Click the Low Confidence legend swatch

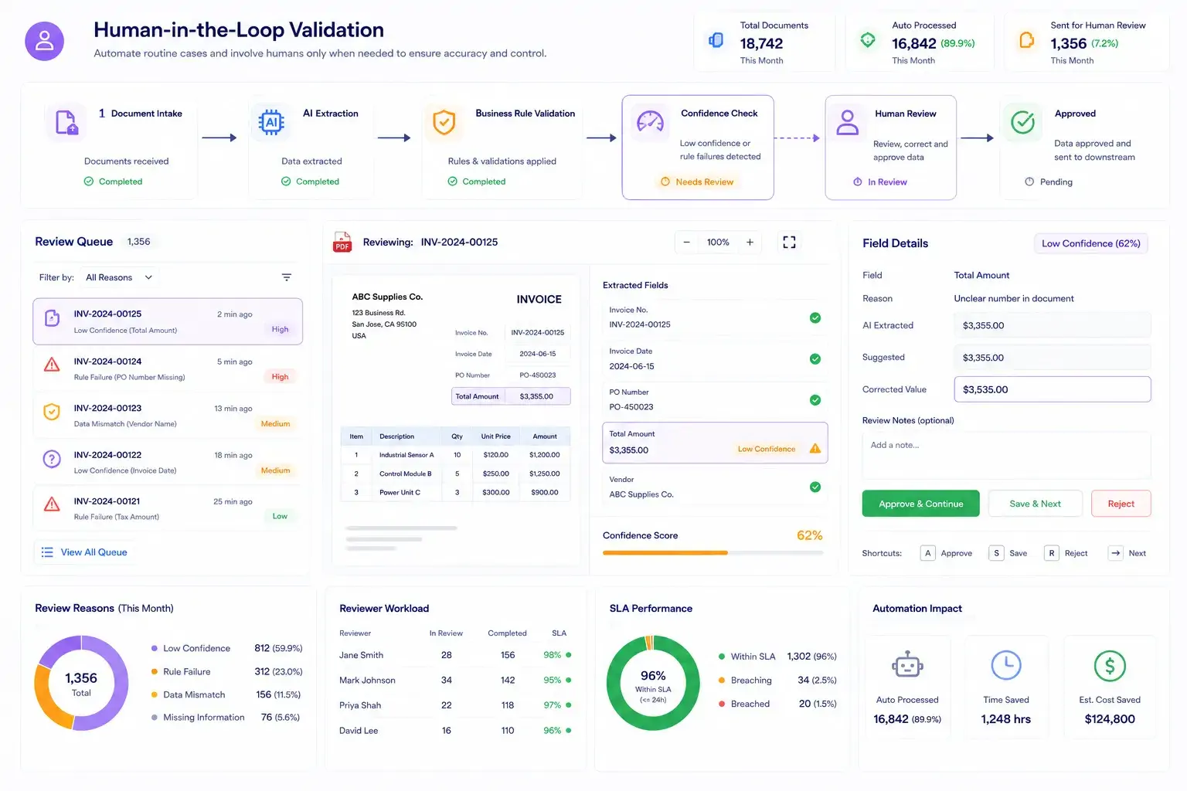(x=155, y=649)
